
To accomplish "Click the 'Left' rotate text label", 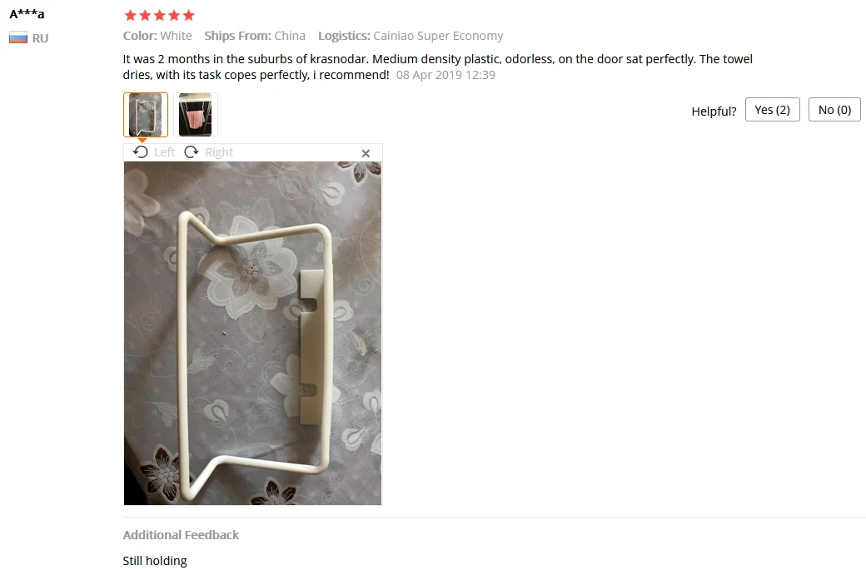I will click(x=165, y=152).
